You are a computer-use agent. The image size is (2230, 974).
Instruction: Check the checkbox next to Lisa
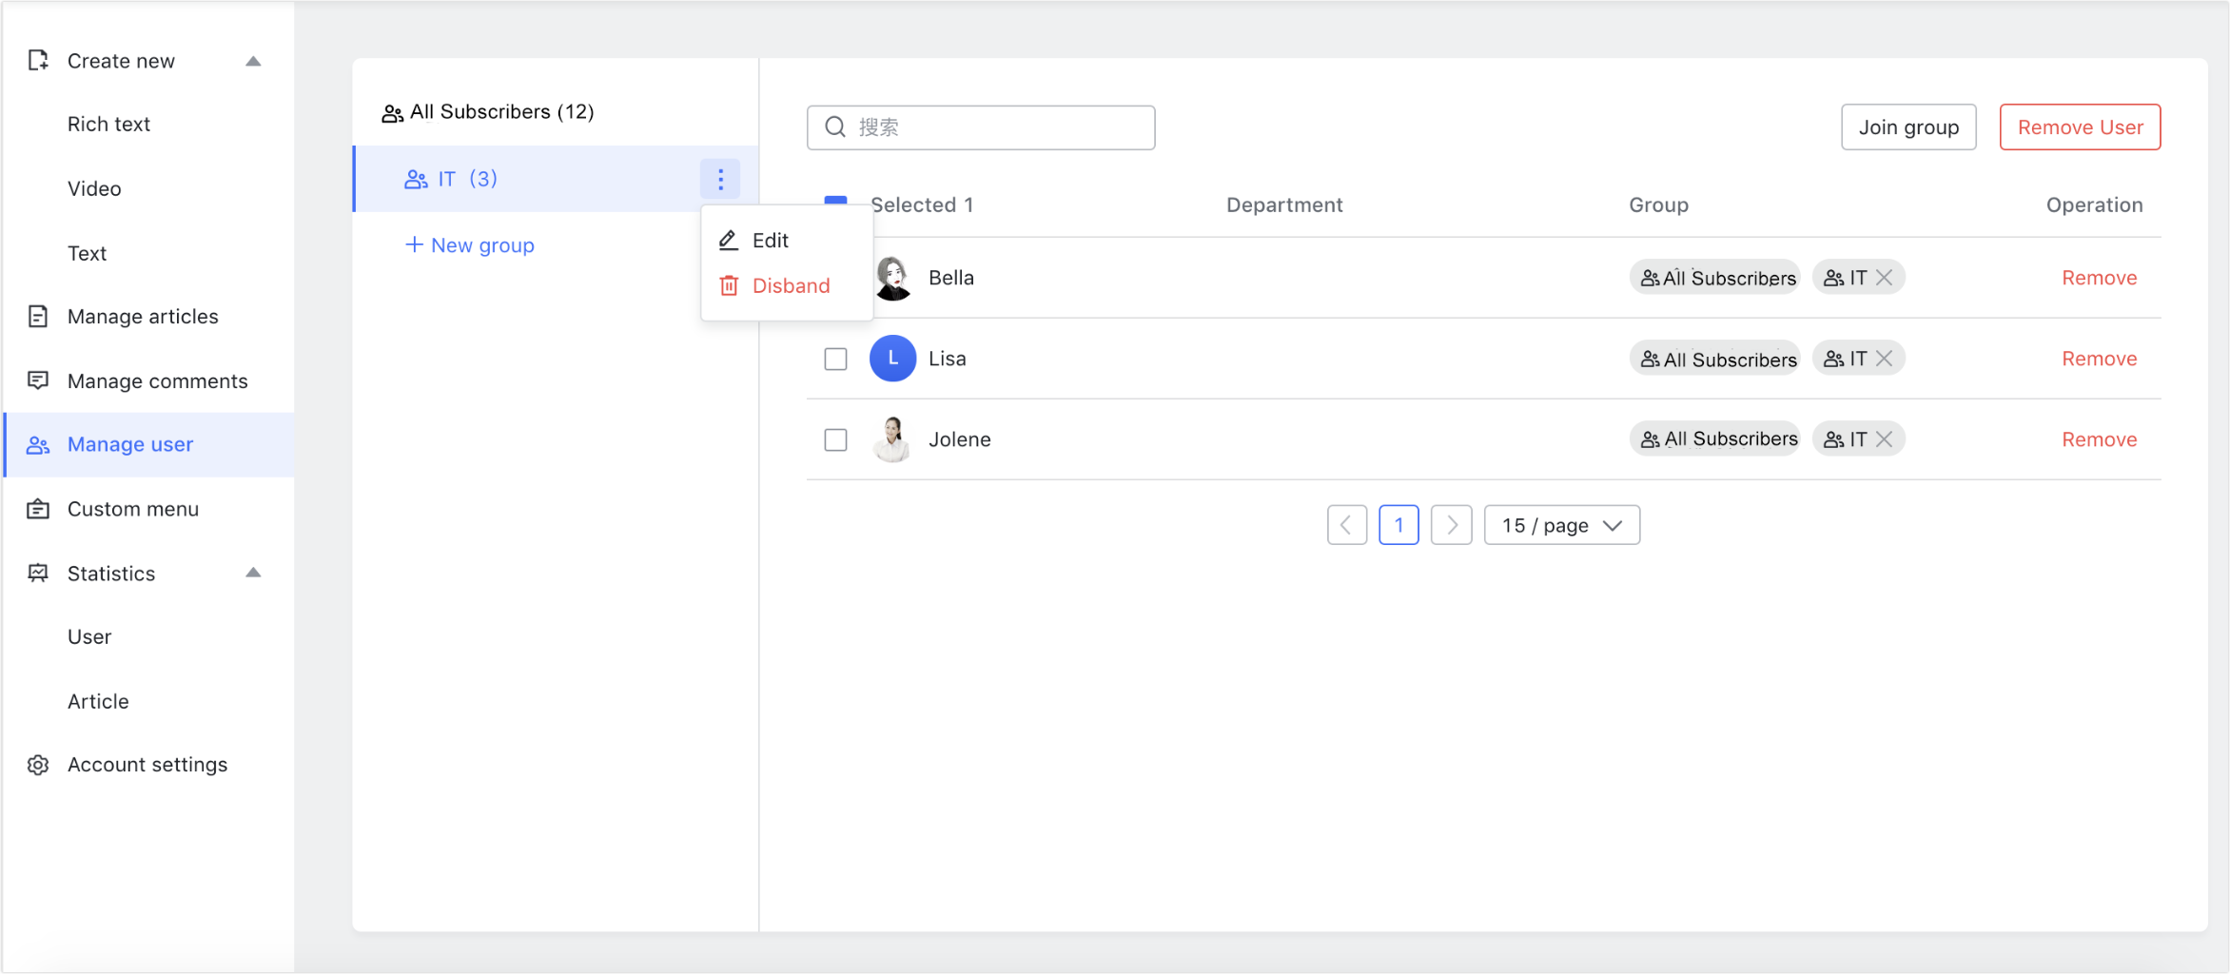pyautogui.click(x=835, y=359)
